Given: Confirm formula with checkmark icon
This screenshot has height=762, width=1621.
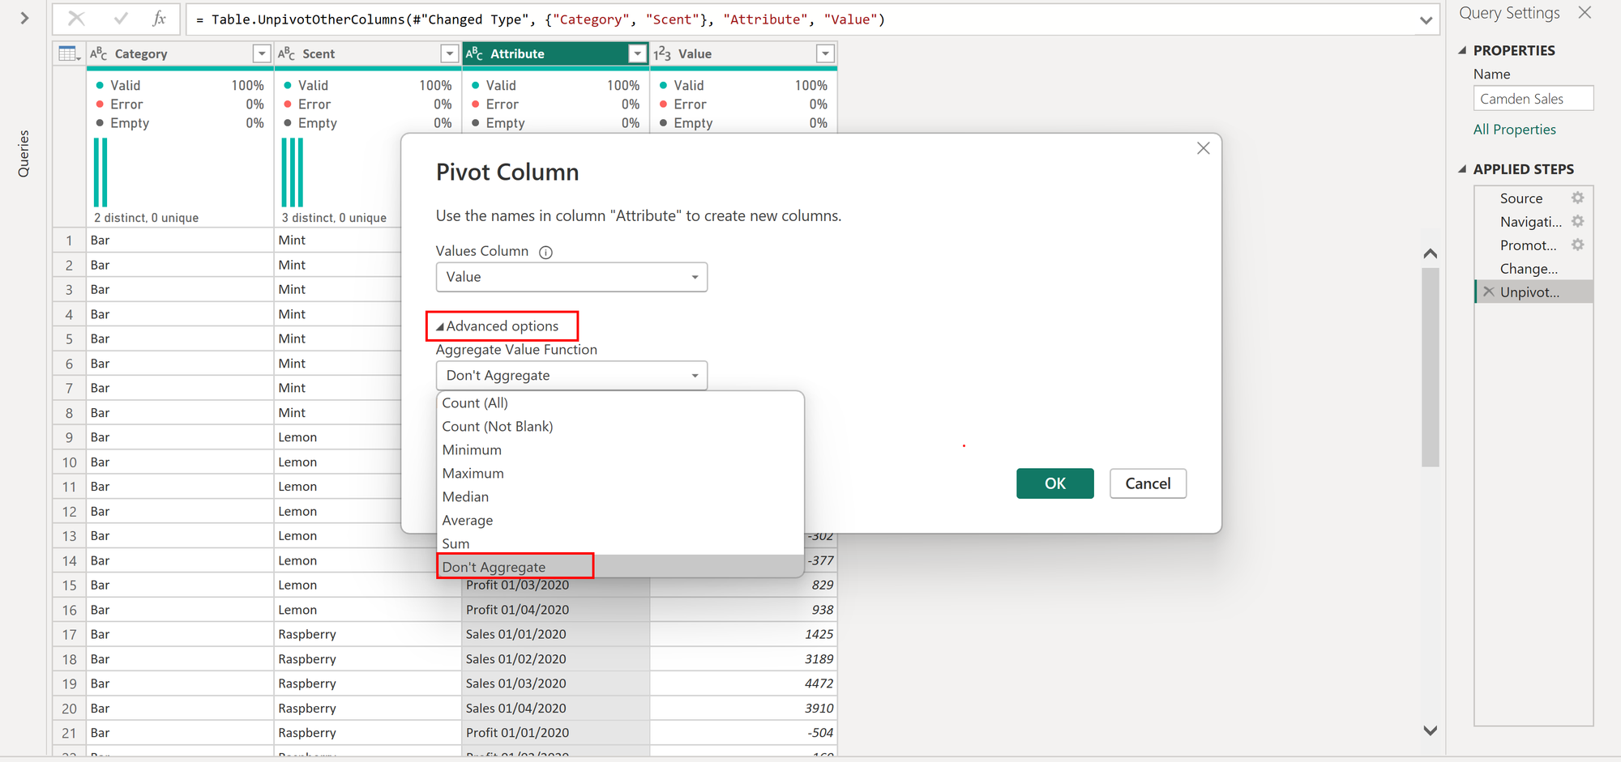Looking at the screenshot, I should click(x=121, y=18).
